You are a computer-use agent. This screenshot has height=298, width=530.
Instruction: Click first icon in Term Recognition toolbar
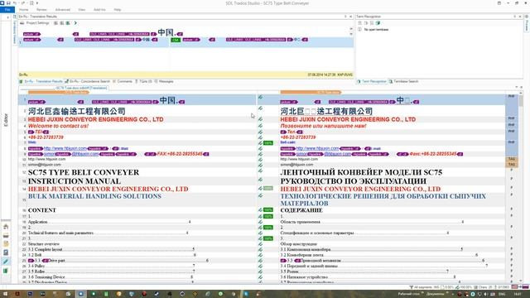click(359, 23)
